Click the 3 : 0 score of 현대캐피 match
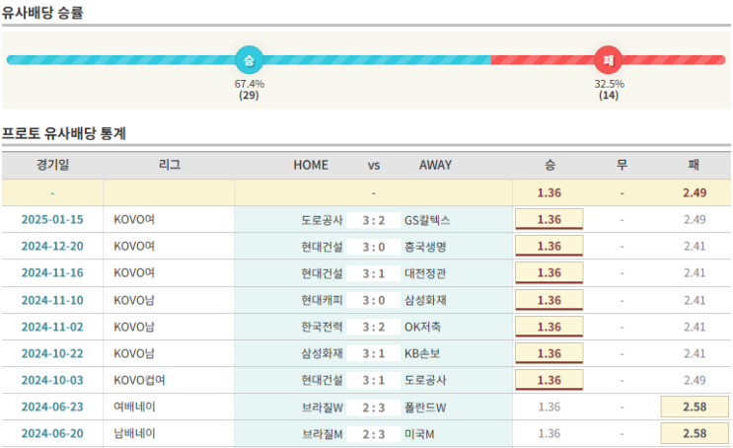 [374, 300]
